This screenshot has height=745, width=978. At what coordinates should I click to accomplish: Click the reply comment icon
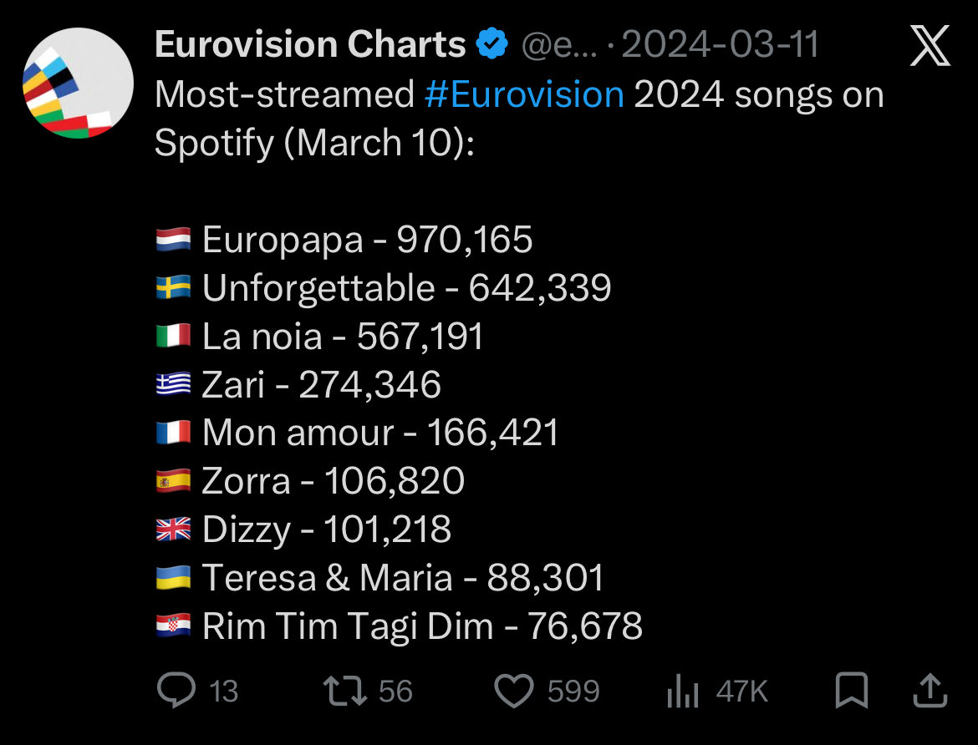coord(176,691)
